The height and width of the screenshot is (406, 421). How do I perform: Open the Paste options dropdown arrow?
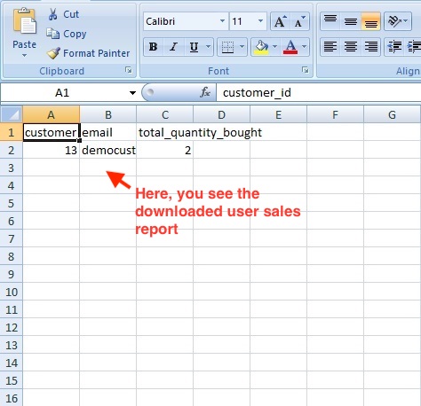coord(24,55)
